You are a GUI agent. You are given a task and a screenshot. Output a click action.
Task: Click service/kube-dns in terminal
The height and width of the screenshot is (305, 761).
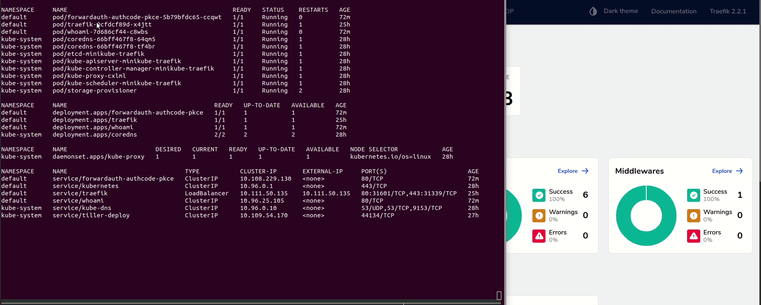tap(82, 208)
